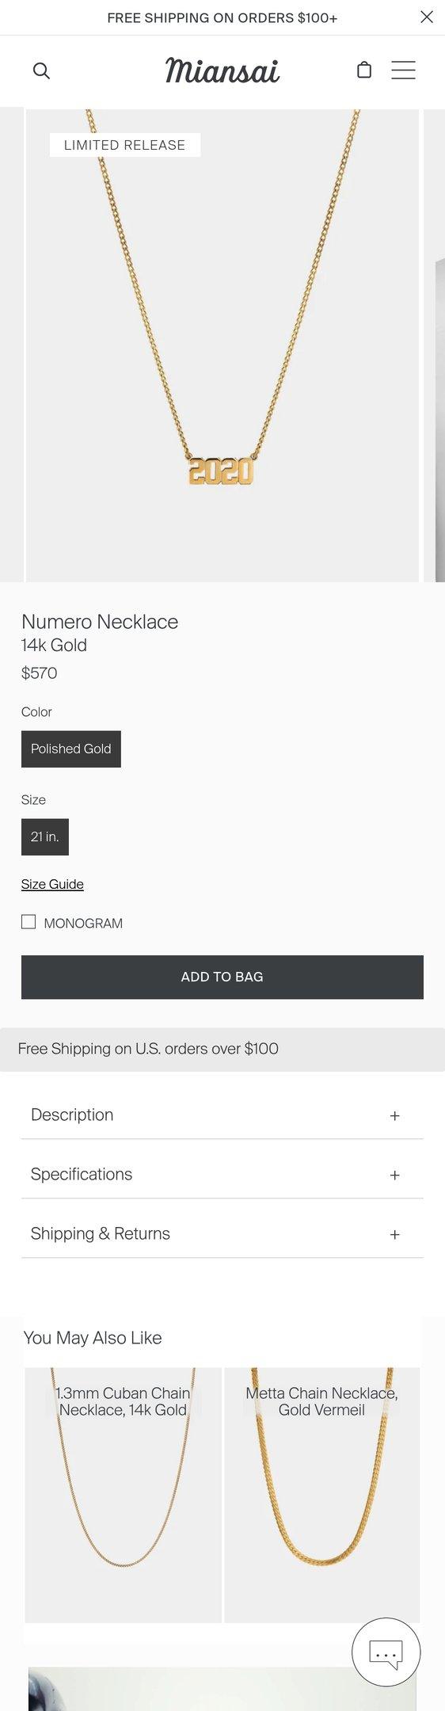The height and width of the screenshot is (1711, 445).
Task: Open the Size Guide link
Action: tap(52, 884)
